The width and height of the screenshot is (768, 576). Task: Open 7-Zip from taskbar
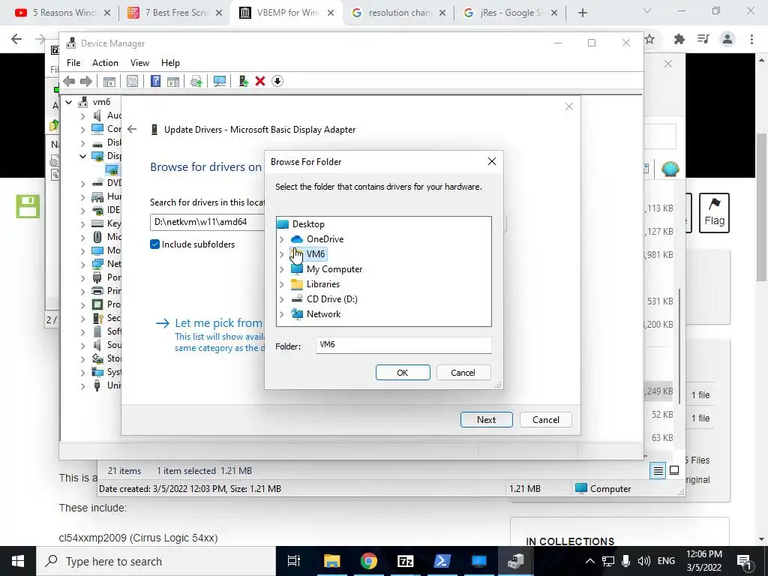[x=406, y=561]
